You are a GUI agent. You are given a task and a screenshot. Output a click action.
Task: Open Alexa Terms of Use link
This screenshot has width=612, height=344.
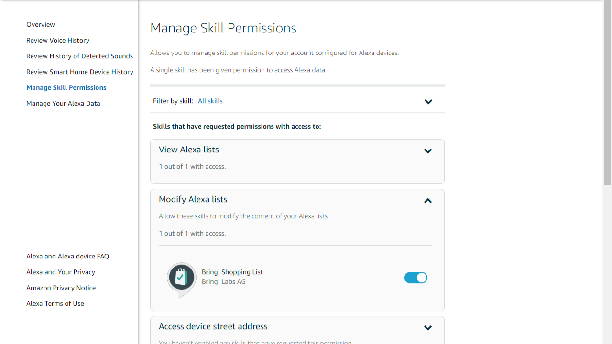coord(55,303)
